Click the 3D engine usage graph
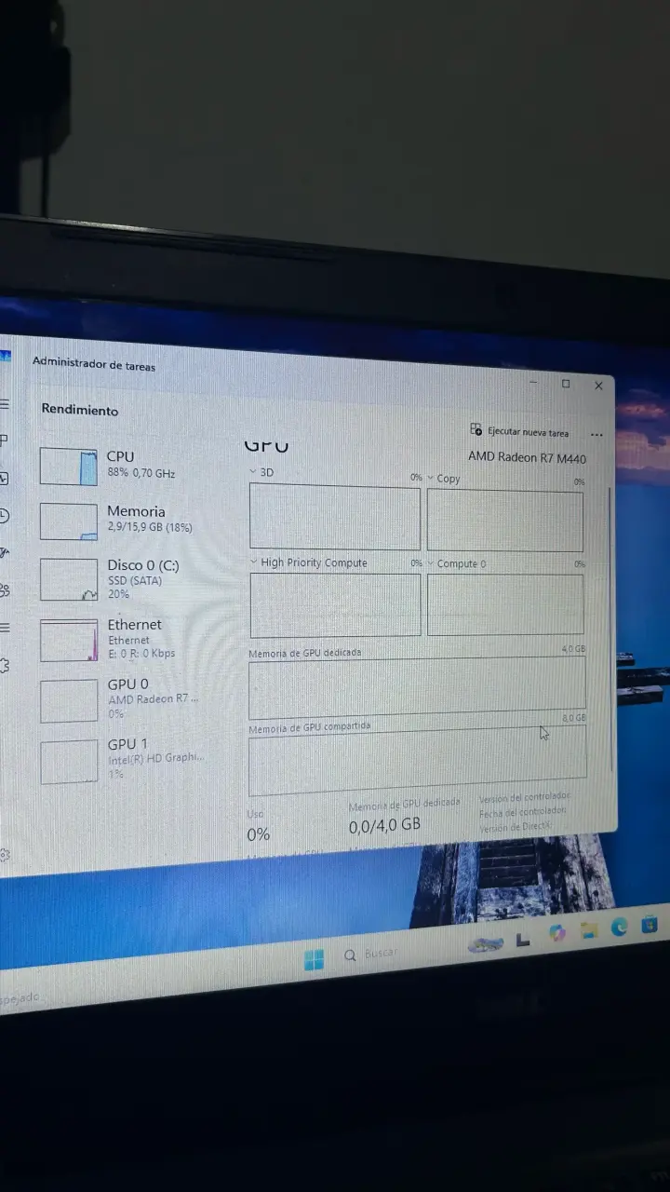Viewport: 670px width, 1192px height. click(335, 516)
